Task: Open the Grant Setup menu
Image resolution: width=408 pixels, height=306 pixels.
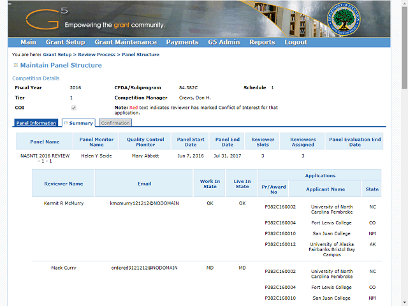Action: pos(65,42)
